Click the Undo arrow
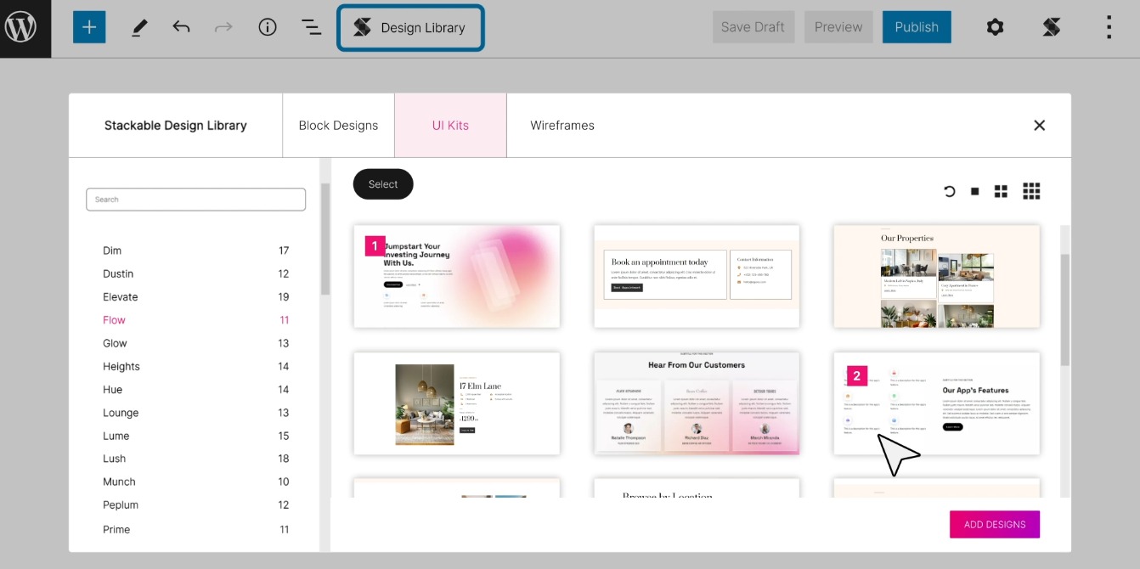 [x=181, y=27]
